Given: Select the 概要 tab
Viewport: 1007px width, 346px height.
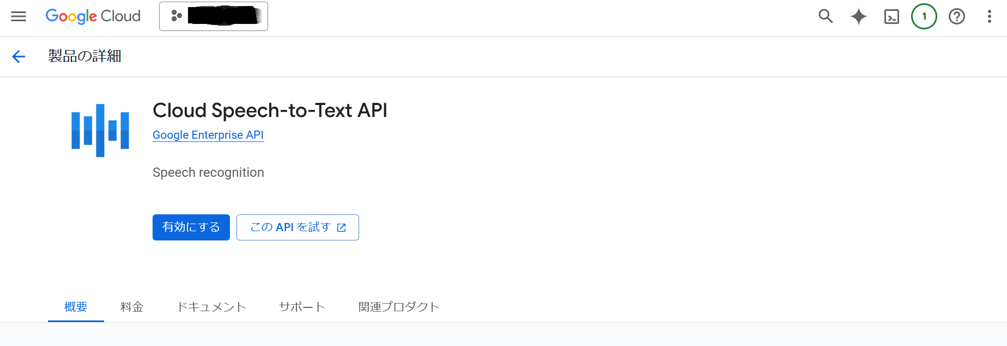Looking at the screenshot, I should (x=76, y=307).
